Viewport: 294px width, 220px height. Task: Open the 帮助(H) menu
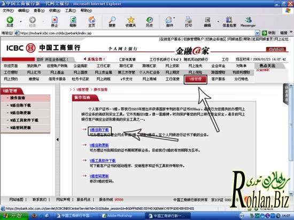pos(86,11)
